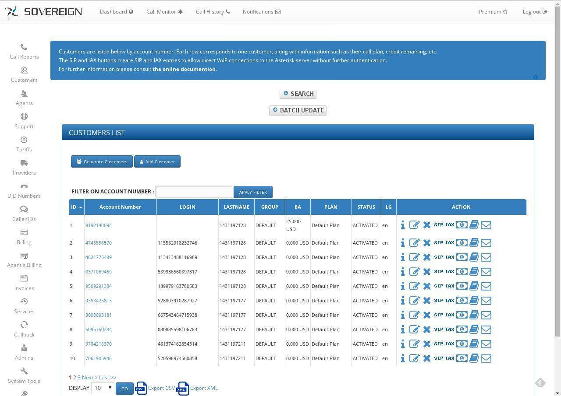Collapse the blue info banner

536,77
